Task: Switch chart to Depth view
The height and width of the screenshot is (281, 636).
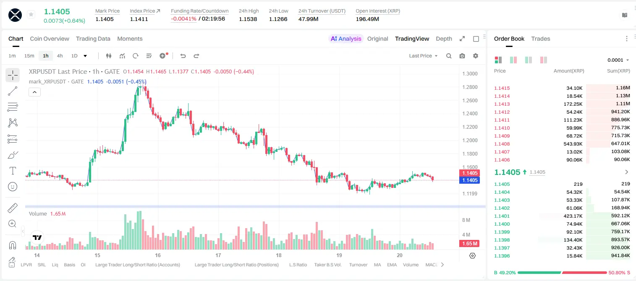Action: 444,39
